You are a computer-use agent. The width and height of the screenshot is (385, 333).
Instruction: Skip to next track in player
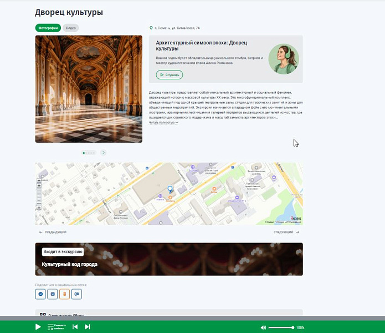[x=88, y=326]
